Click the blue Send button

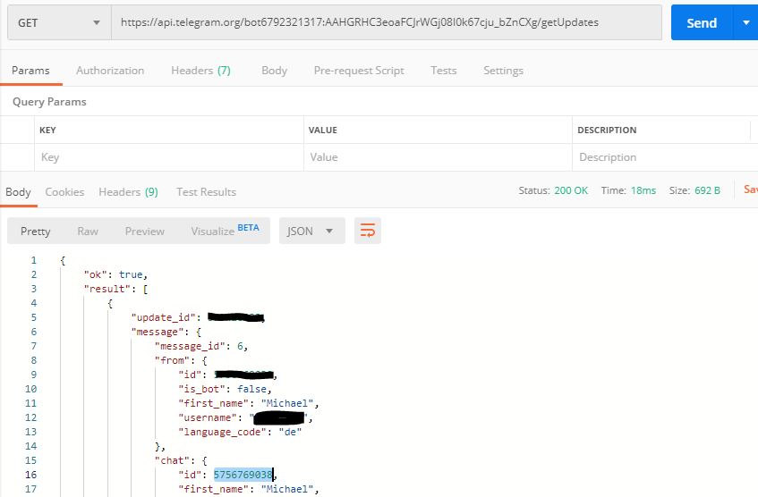702,22
